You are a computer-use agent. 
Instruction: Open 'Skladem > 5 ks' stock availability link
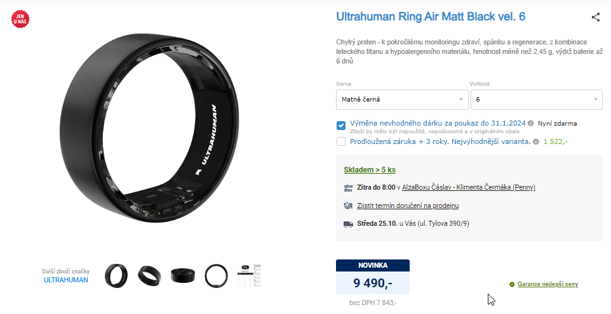click(370, 170)
